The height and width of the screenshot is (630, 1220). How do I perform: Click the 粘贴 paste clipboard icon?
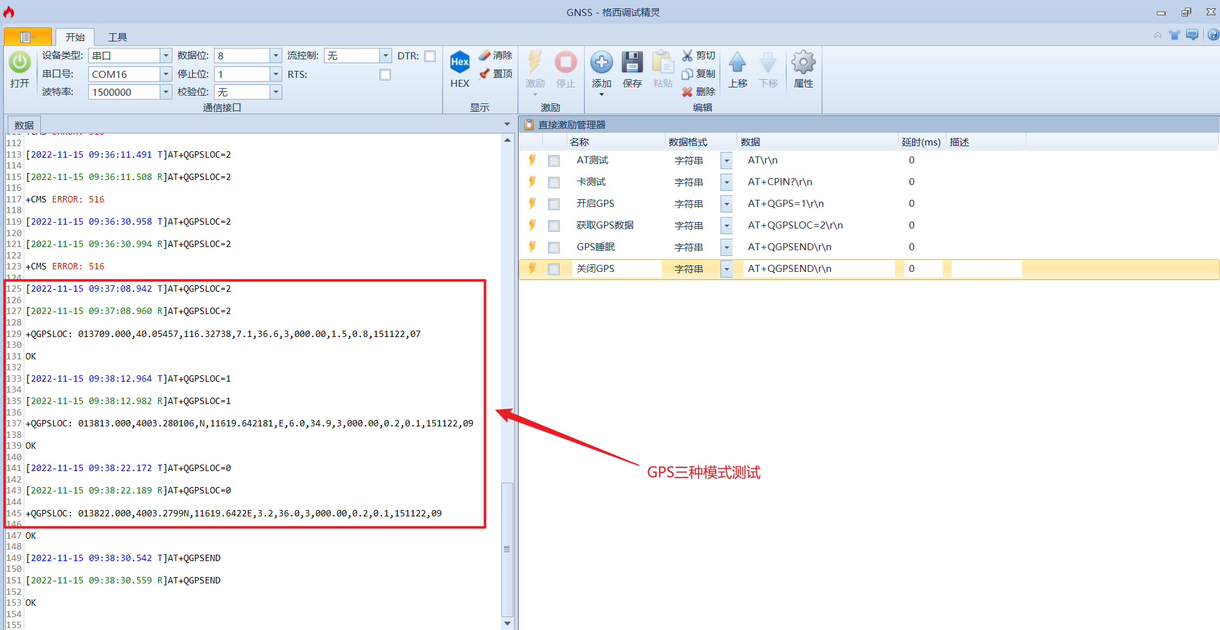[663, 63]
